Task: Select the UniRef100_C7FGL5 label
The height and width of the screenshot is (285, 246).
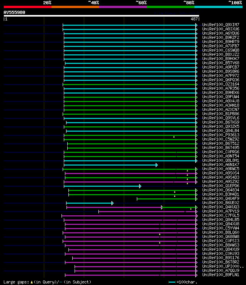Action: point(221,216)
